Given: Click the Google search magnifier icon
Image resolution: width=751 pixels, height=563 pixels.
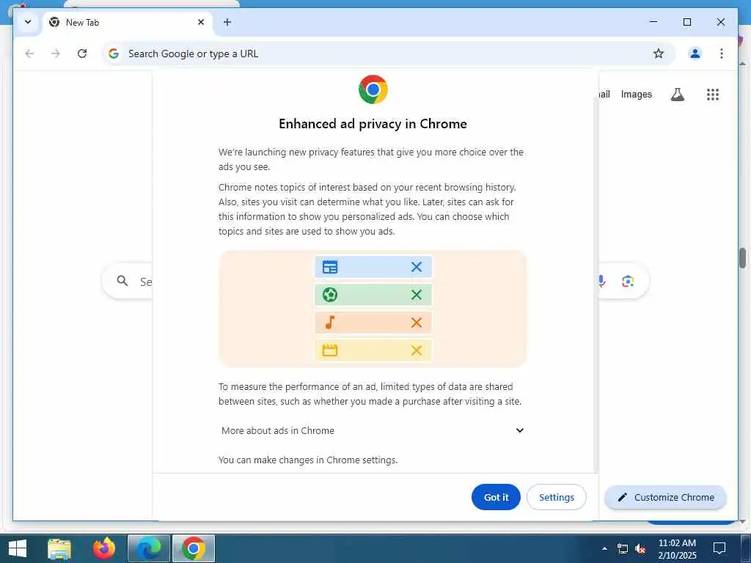Looking at the screenshot, I should pyautogui.click(x=122, y=281).
